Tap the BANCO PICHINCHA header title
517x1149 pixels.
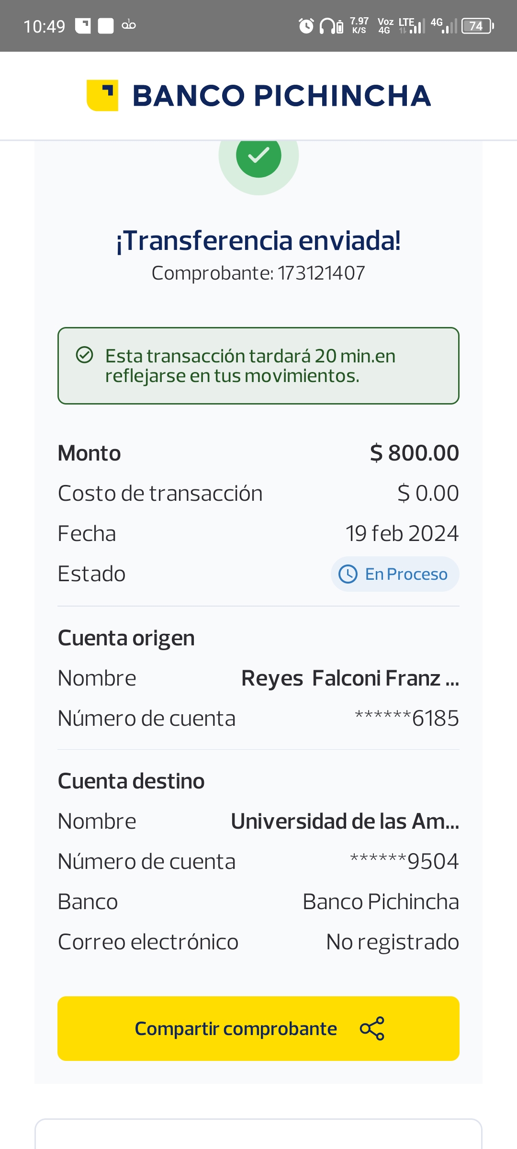click(x=281, y=96)
